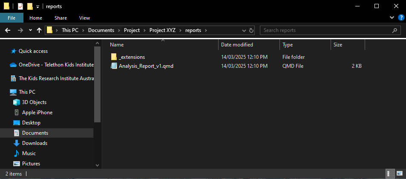Click the Up one level arrow
406x179 pixels.
39,30
